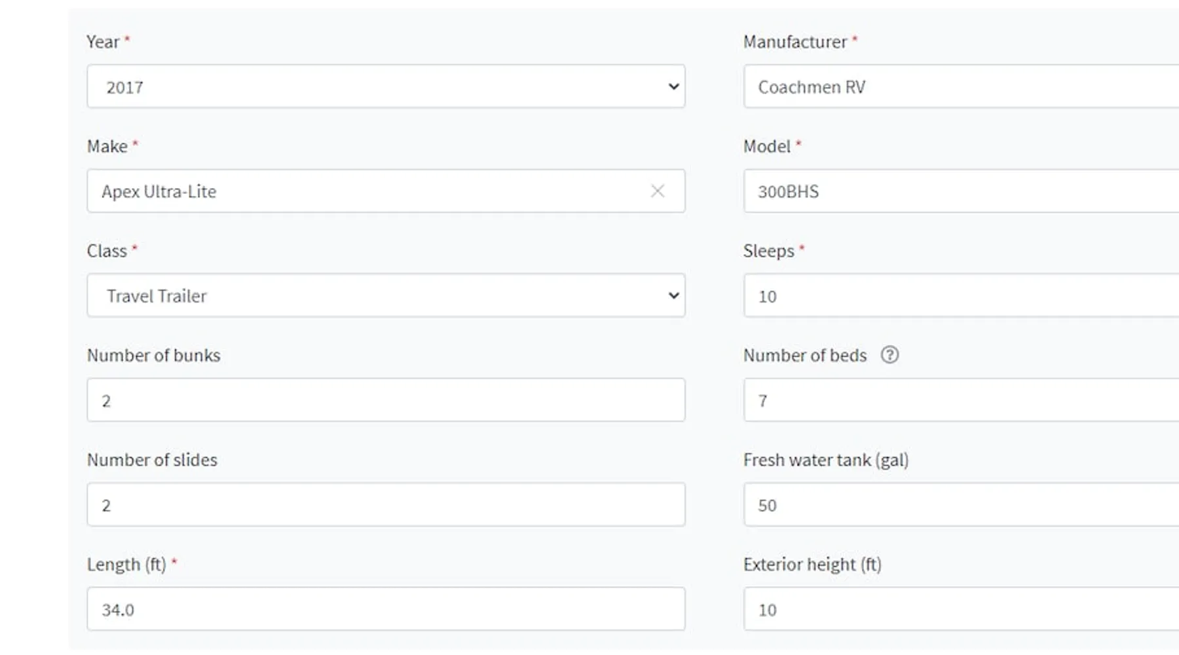Click the Number of beds label

[x=805, y=355]
